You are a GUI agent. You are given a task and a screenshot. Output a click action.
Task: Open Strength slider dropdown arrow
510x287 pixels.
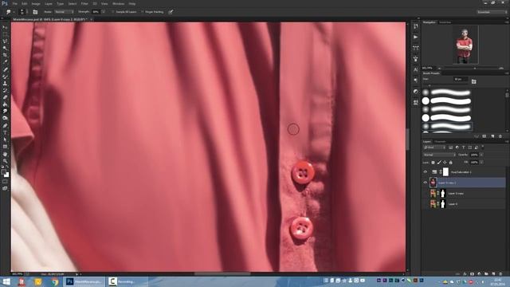pos(104,12)
